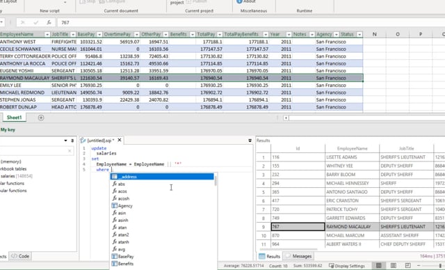Switch to Normal view in status bar
Screen dimensions: 445x270
(x=378, y=266)
